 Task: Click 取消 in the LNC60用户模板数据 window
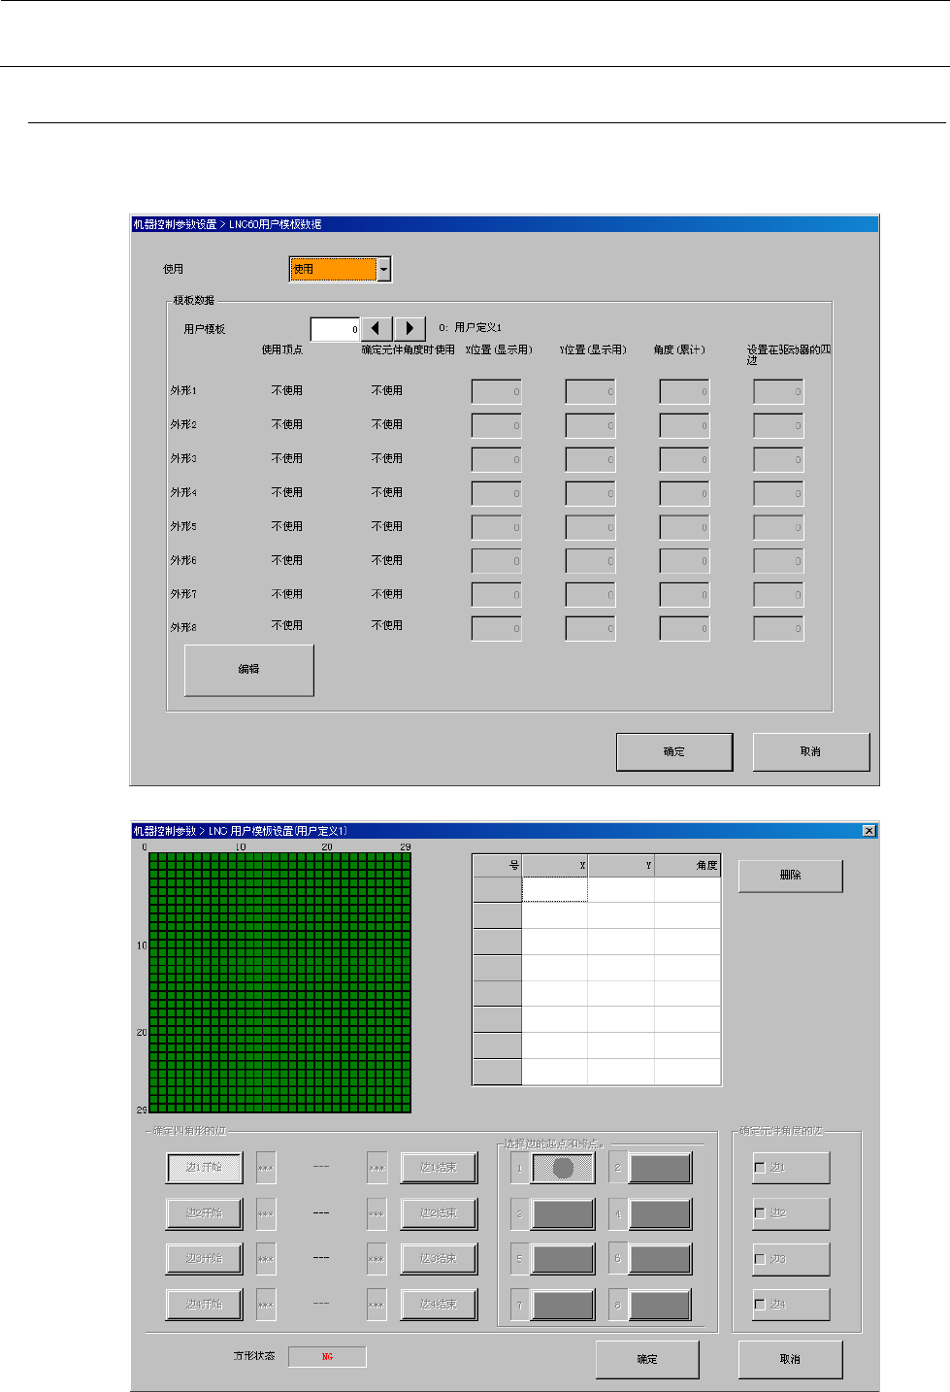(811, 751)
